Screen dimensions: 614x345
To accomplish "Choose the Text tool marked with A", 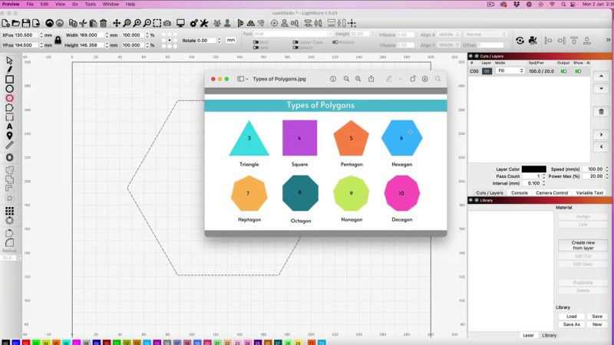I will [x=9, y=127].
